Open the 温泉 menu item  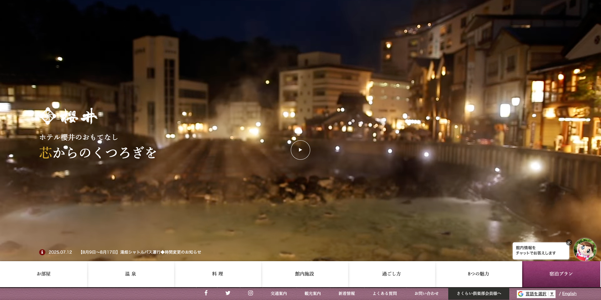coord(131,274)
